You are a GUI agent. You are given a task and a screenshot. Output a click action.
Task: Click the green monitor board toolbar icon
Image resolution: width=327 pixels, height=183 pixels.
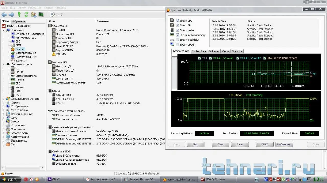click(x=41, y=15)
